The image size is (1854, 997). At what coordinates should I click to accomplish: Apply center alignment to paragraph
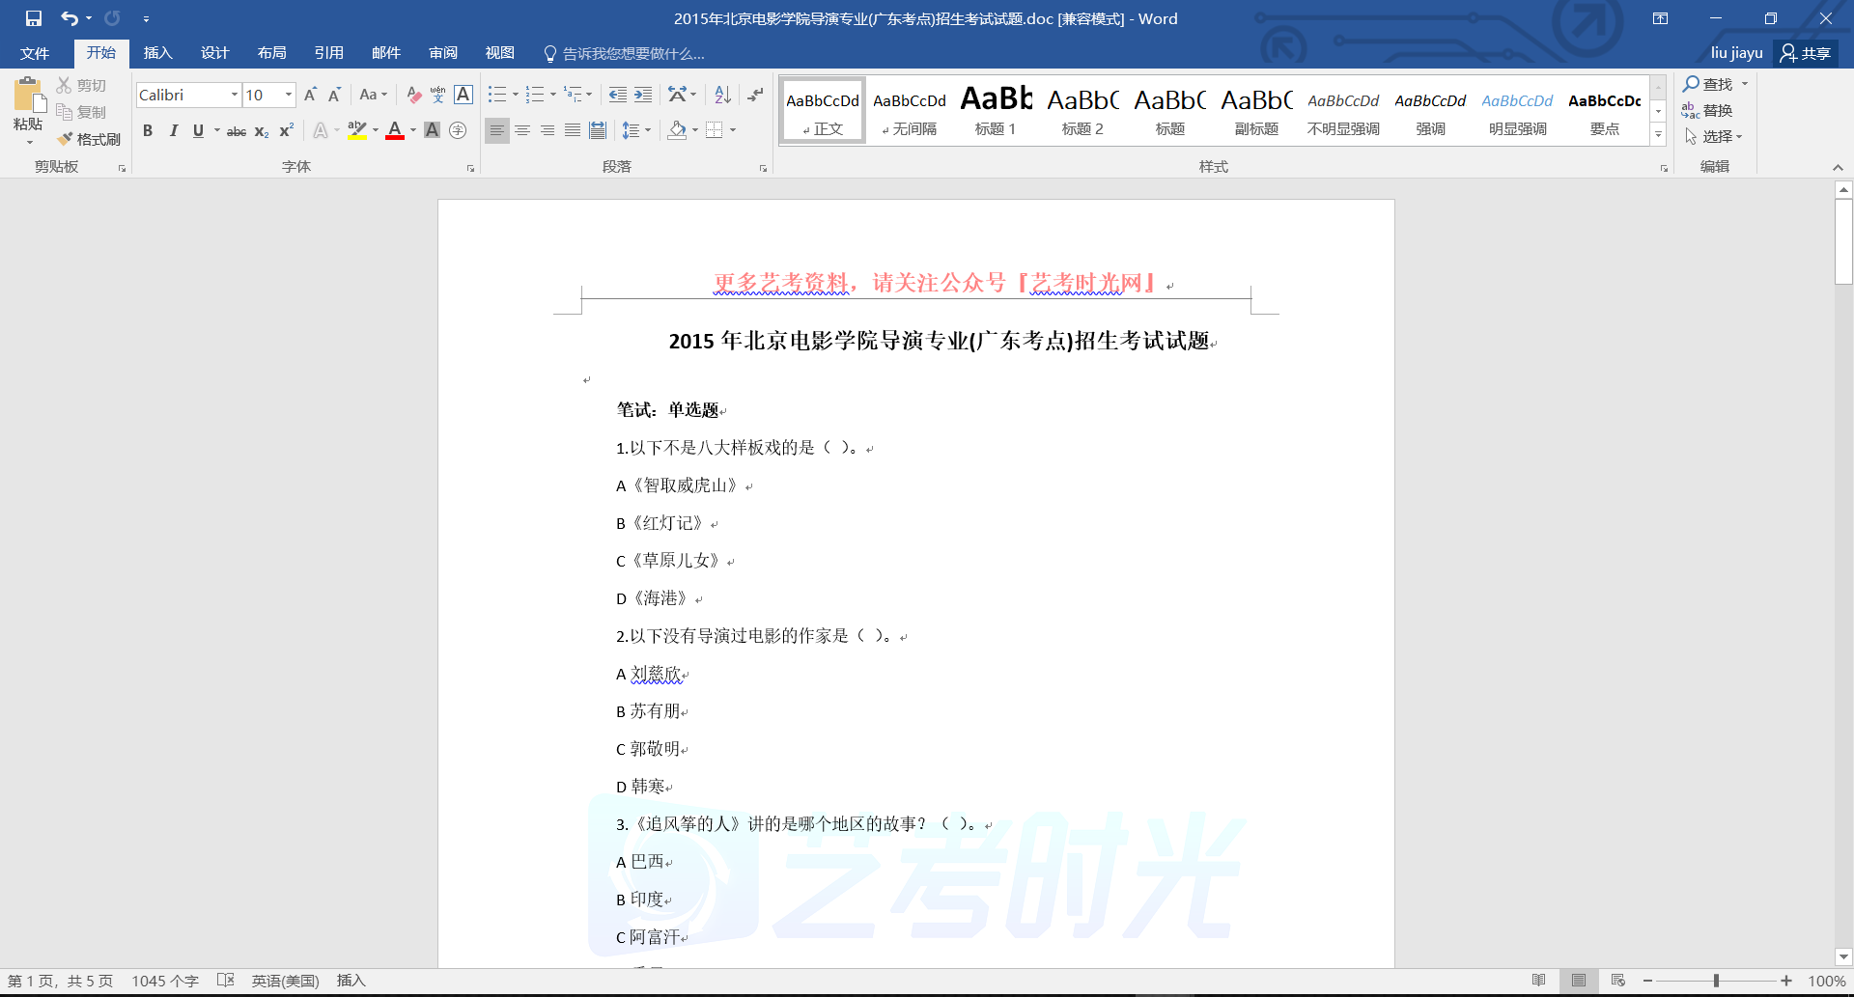[522, 130]
